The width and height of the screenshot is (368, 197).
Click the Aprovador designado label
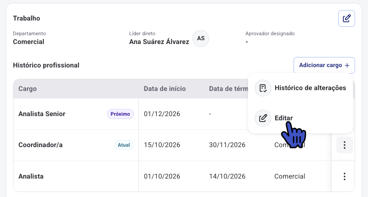coord(270,34)
